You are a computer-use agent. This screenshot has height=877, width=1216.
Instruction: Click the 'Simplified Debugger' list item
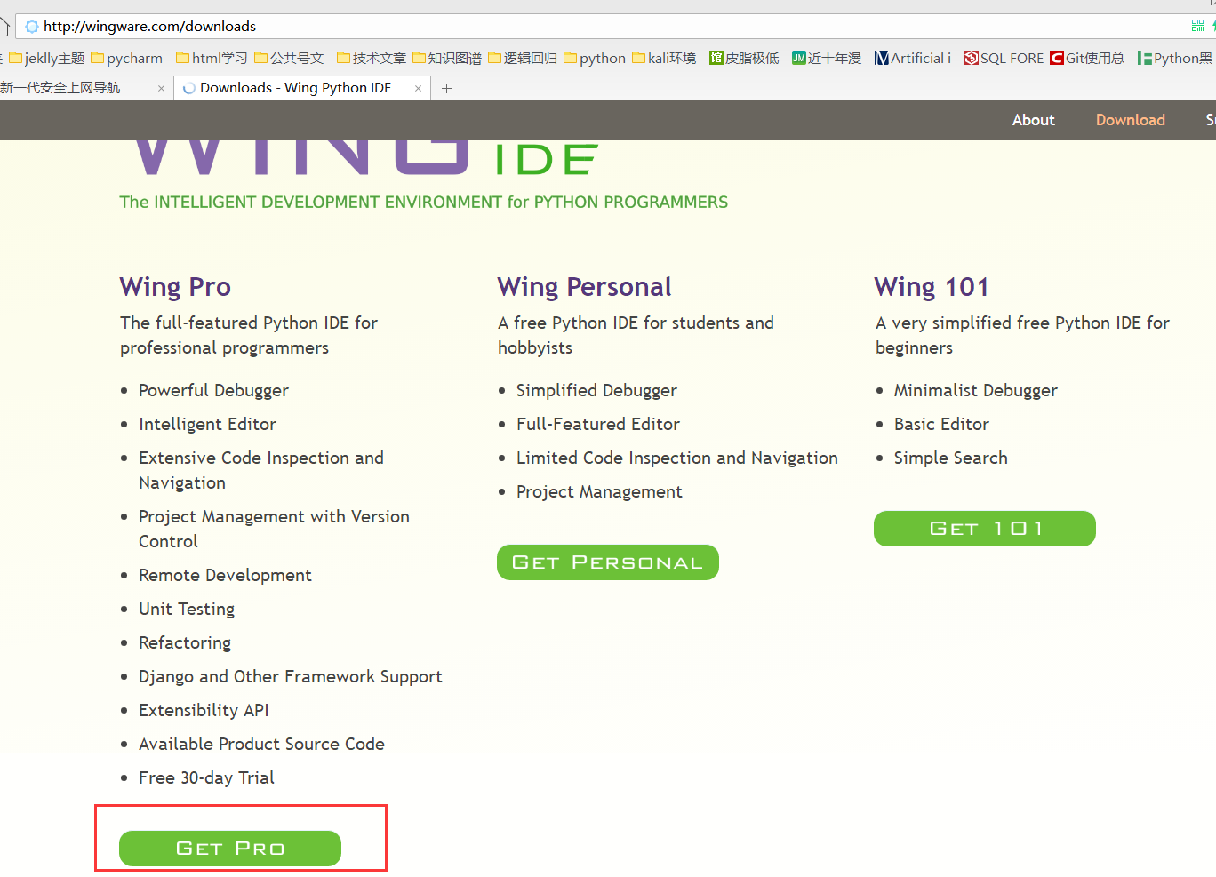(x=596, y=390)
